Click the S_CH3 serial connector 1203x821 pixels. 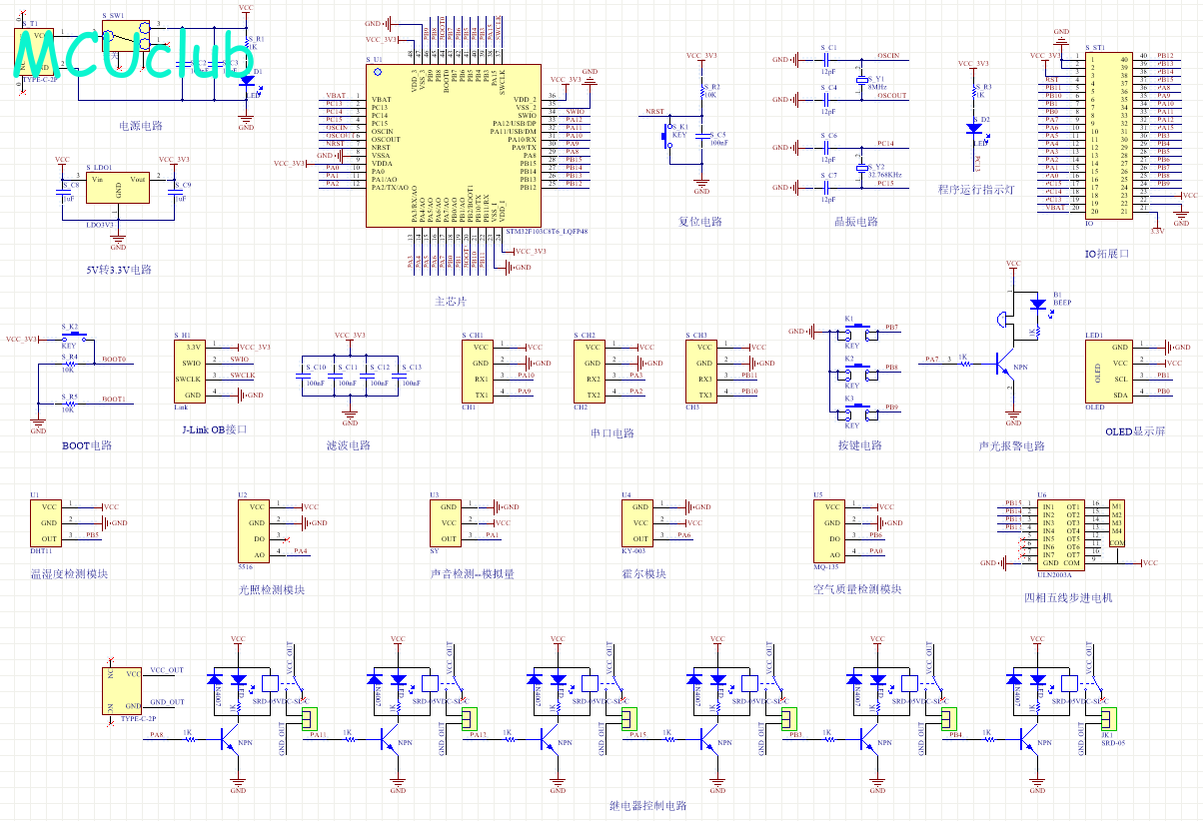(x=701, y=371)
